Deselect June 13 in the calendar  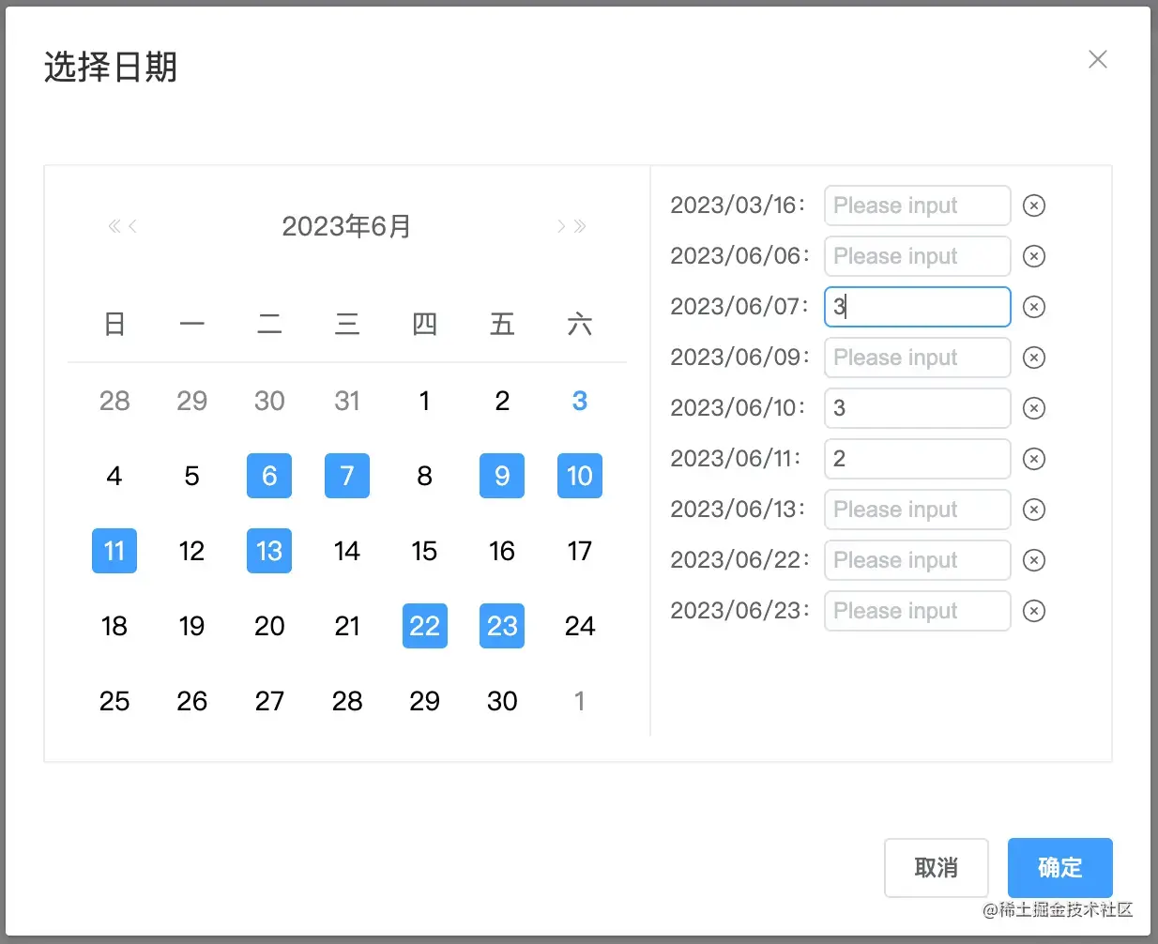click(x=269, y=551)
